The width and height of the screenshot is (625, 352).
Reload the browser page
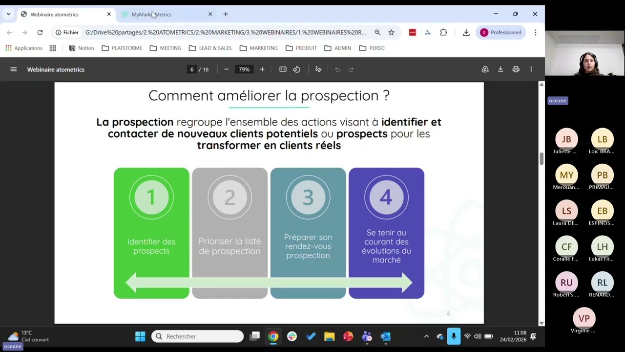[x=40, y=32]
